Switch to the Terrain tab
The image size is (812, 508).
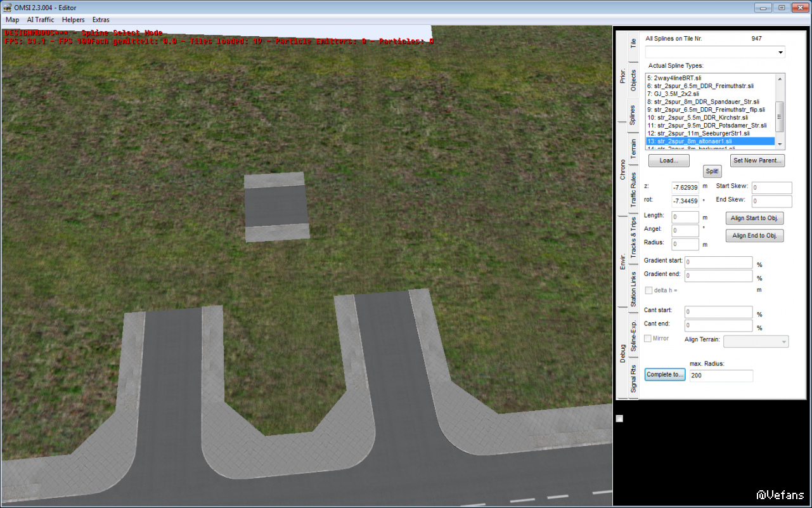(633, 150)
